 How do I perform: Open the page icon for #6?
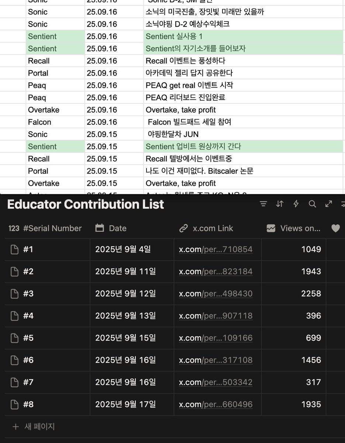(14, 360)
